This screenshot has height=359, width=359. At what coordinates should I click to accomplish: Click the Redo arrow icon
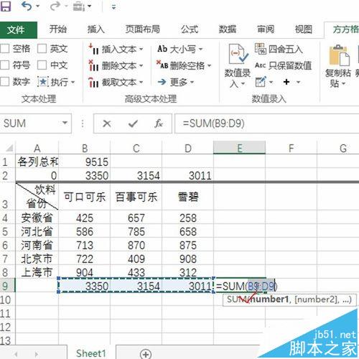point(55,6)
